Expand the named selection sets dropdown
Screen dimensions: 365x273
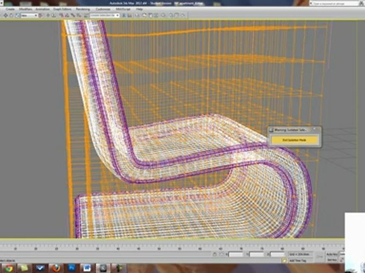(104, 15)
